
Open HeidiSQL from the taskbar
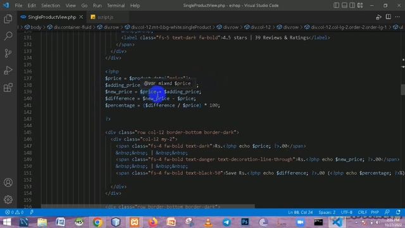tap(79, 222)
